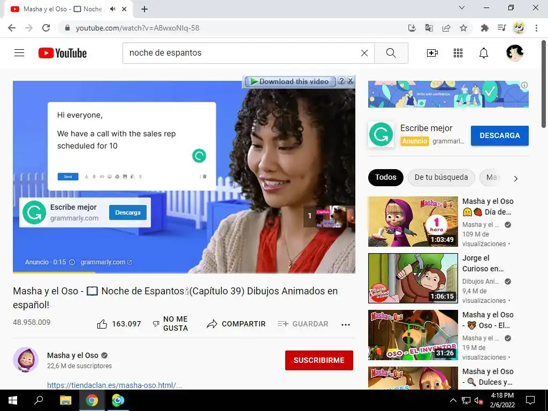Open Chrome profile avatar in toolbar

519,28
